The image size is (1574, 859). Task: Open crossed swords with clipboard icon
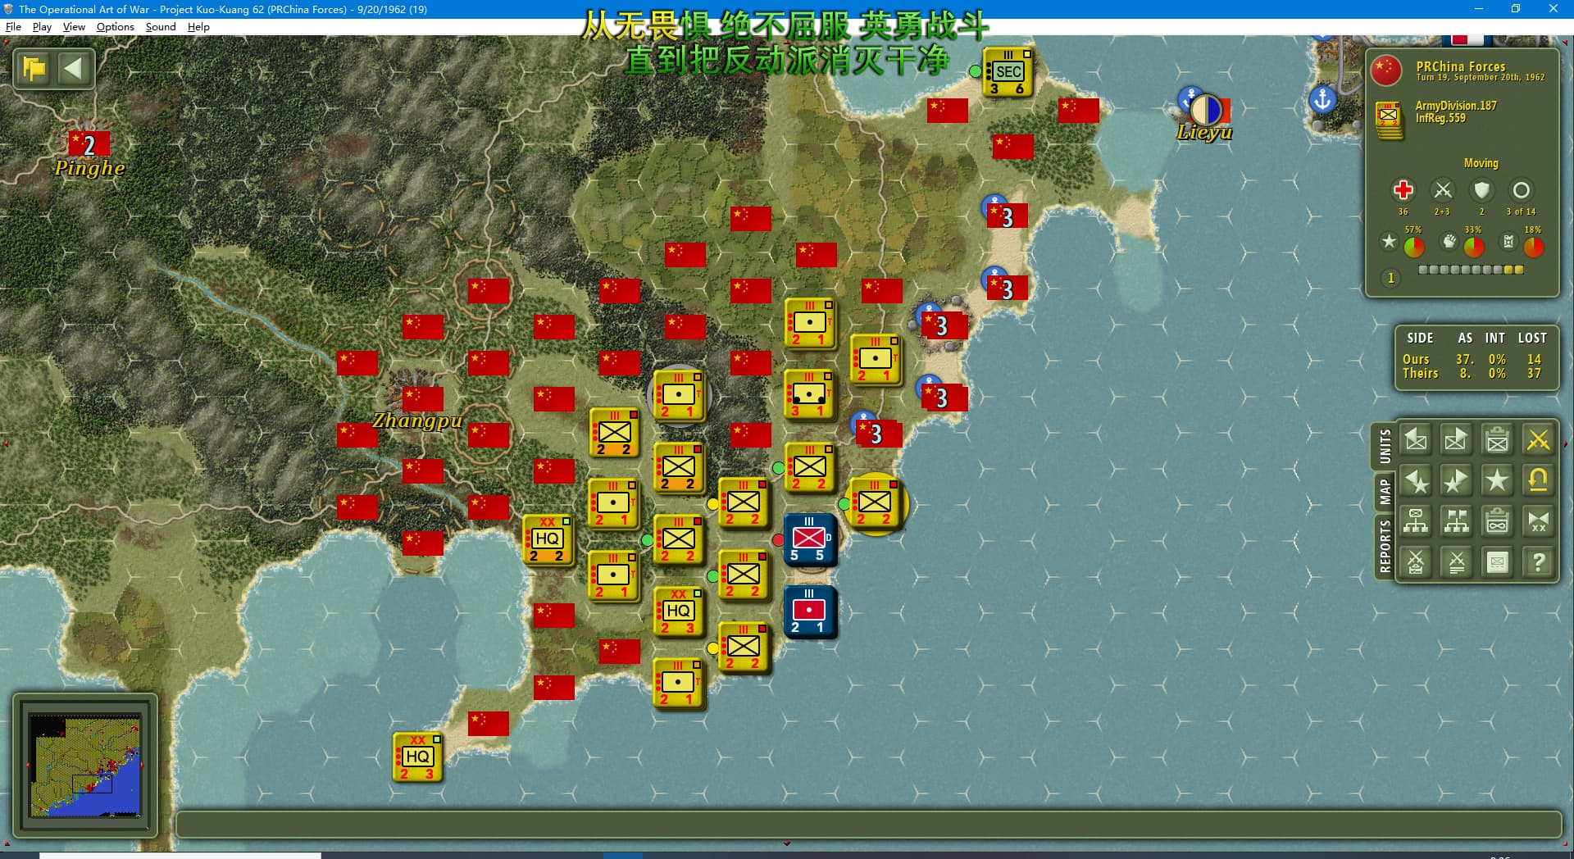1416,562
